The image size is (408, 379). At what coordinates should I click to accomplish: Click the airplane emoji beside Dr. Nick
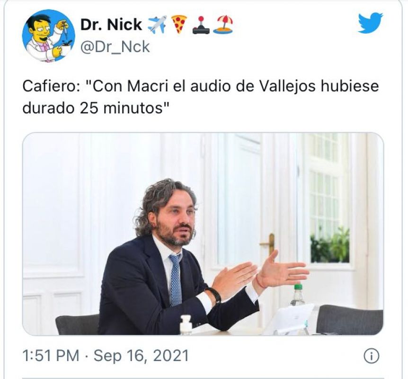[x=158, y=25]
